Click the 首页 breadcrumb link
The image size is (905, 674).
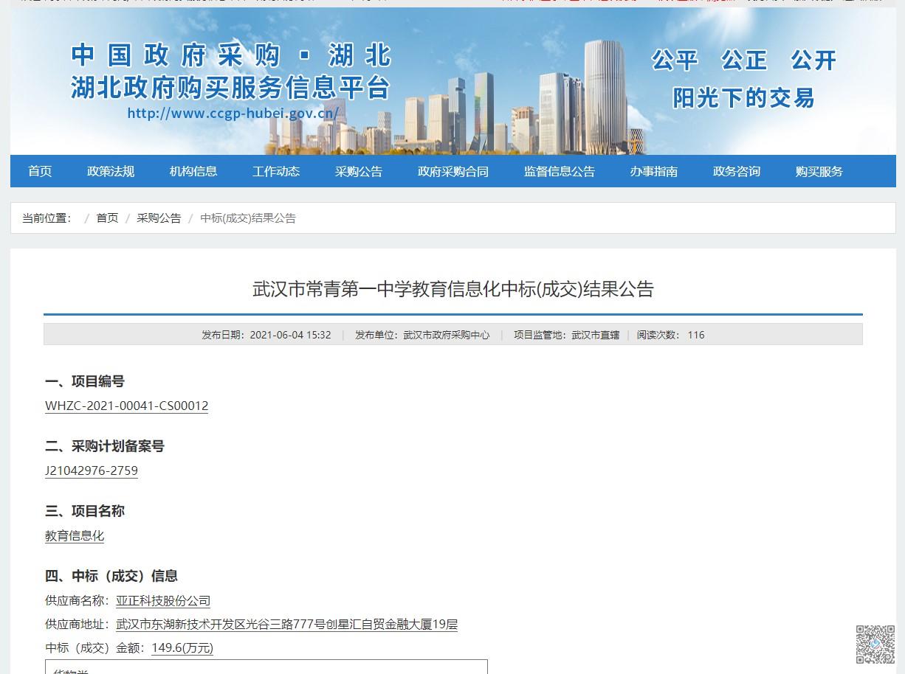(107, 218)
